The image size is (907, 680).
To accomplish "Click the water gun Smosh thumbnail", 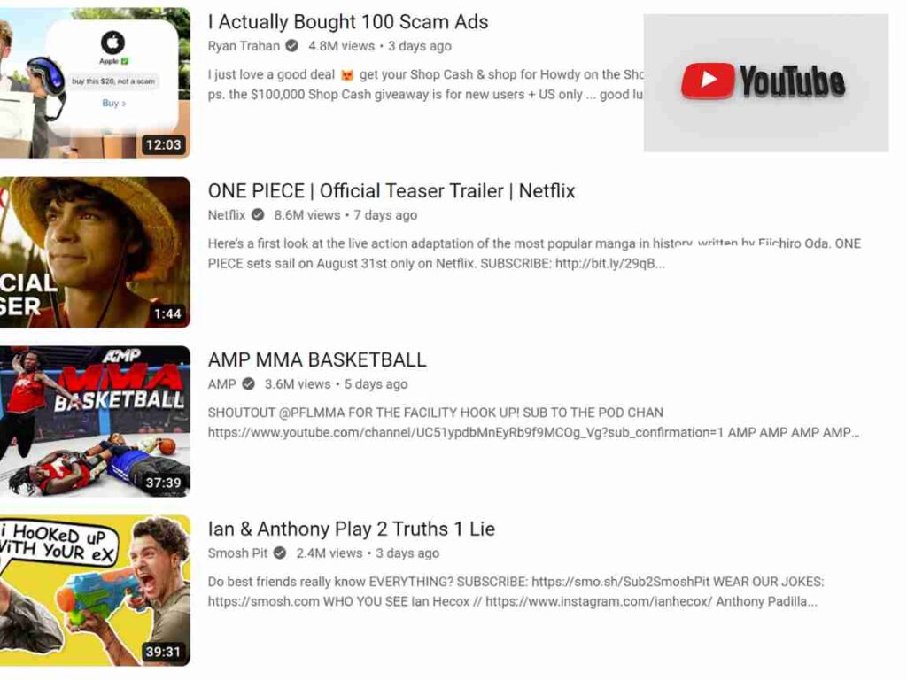I will [95, 591].
